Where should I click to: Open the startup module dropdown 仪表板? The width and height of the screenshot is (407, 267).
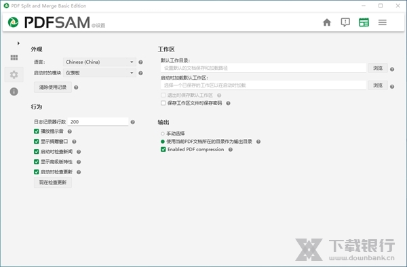click(x=100, y=73)
